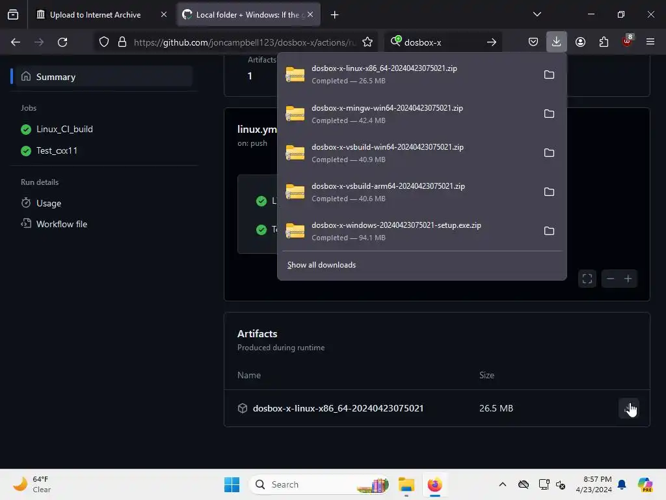Viewport: 666px width, 500px height.
Task: Open the weather widget showing 64°F Clear
Action: point(33,484)
